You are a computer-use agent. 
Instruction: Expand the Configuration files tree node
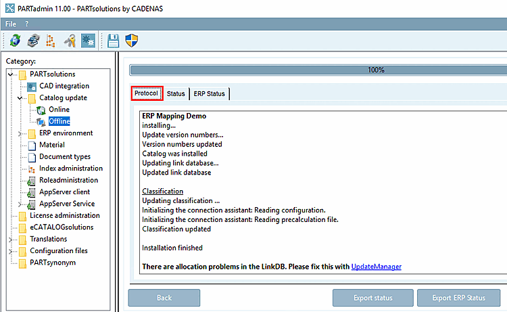[x=11, y=251]
